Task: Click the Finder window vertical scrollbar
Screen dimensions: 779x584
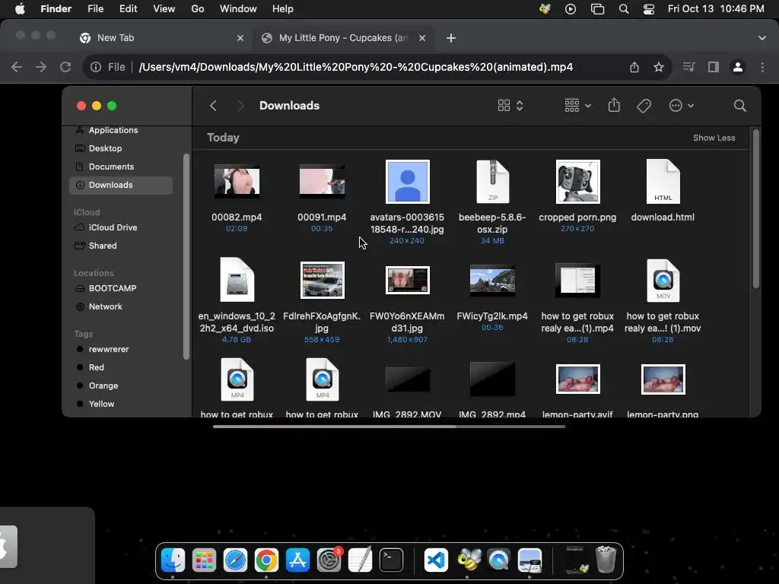Action: 756,208
